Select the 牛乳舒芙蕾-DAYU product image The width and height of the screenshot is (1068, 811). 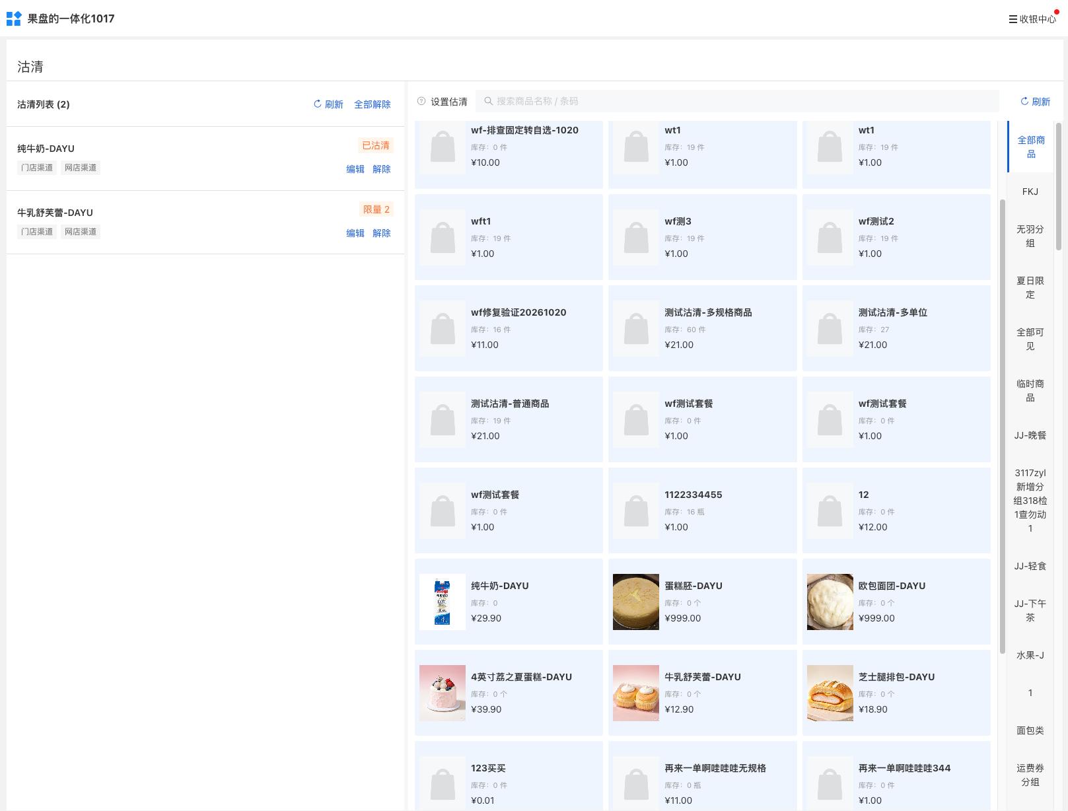click(636, 693)
